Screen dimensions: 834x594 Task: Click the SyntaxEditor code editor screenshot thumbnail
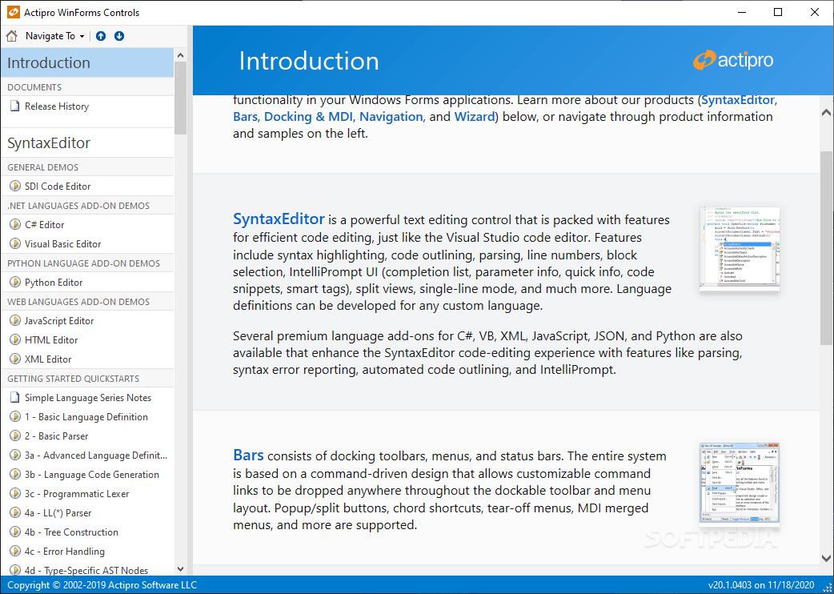coord(740,249)
